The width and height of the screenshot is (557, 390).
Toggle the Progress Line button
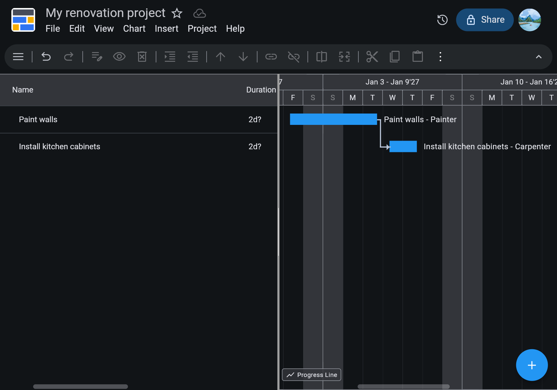[x=312, y=375]
